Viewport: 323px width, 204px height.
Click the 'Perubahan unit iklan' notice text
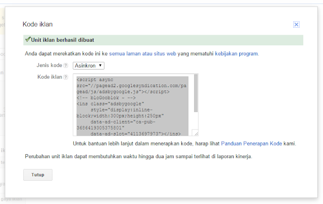[x=138, y=157]
